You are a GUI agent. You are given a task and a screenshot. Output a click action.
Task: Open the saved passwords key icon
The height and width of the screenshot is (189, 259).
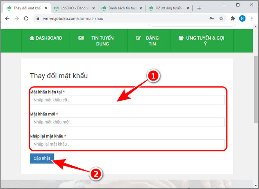click(x=211, y=18)
